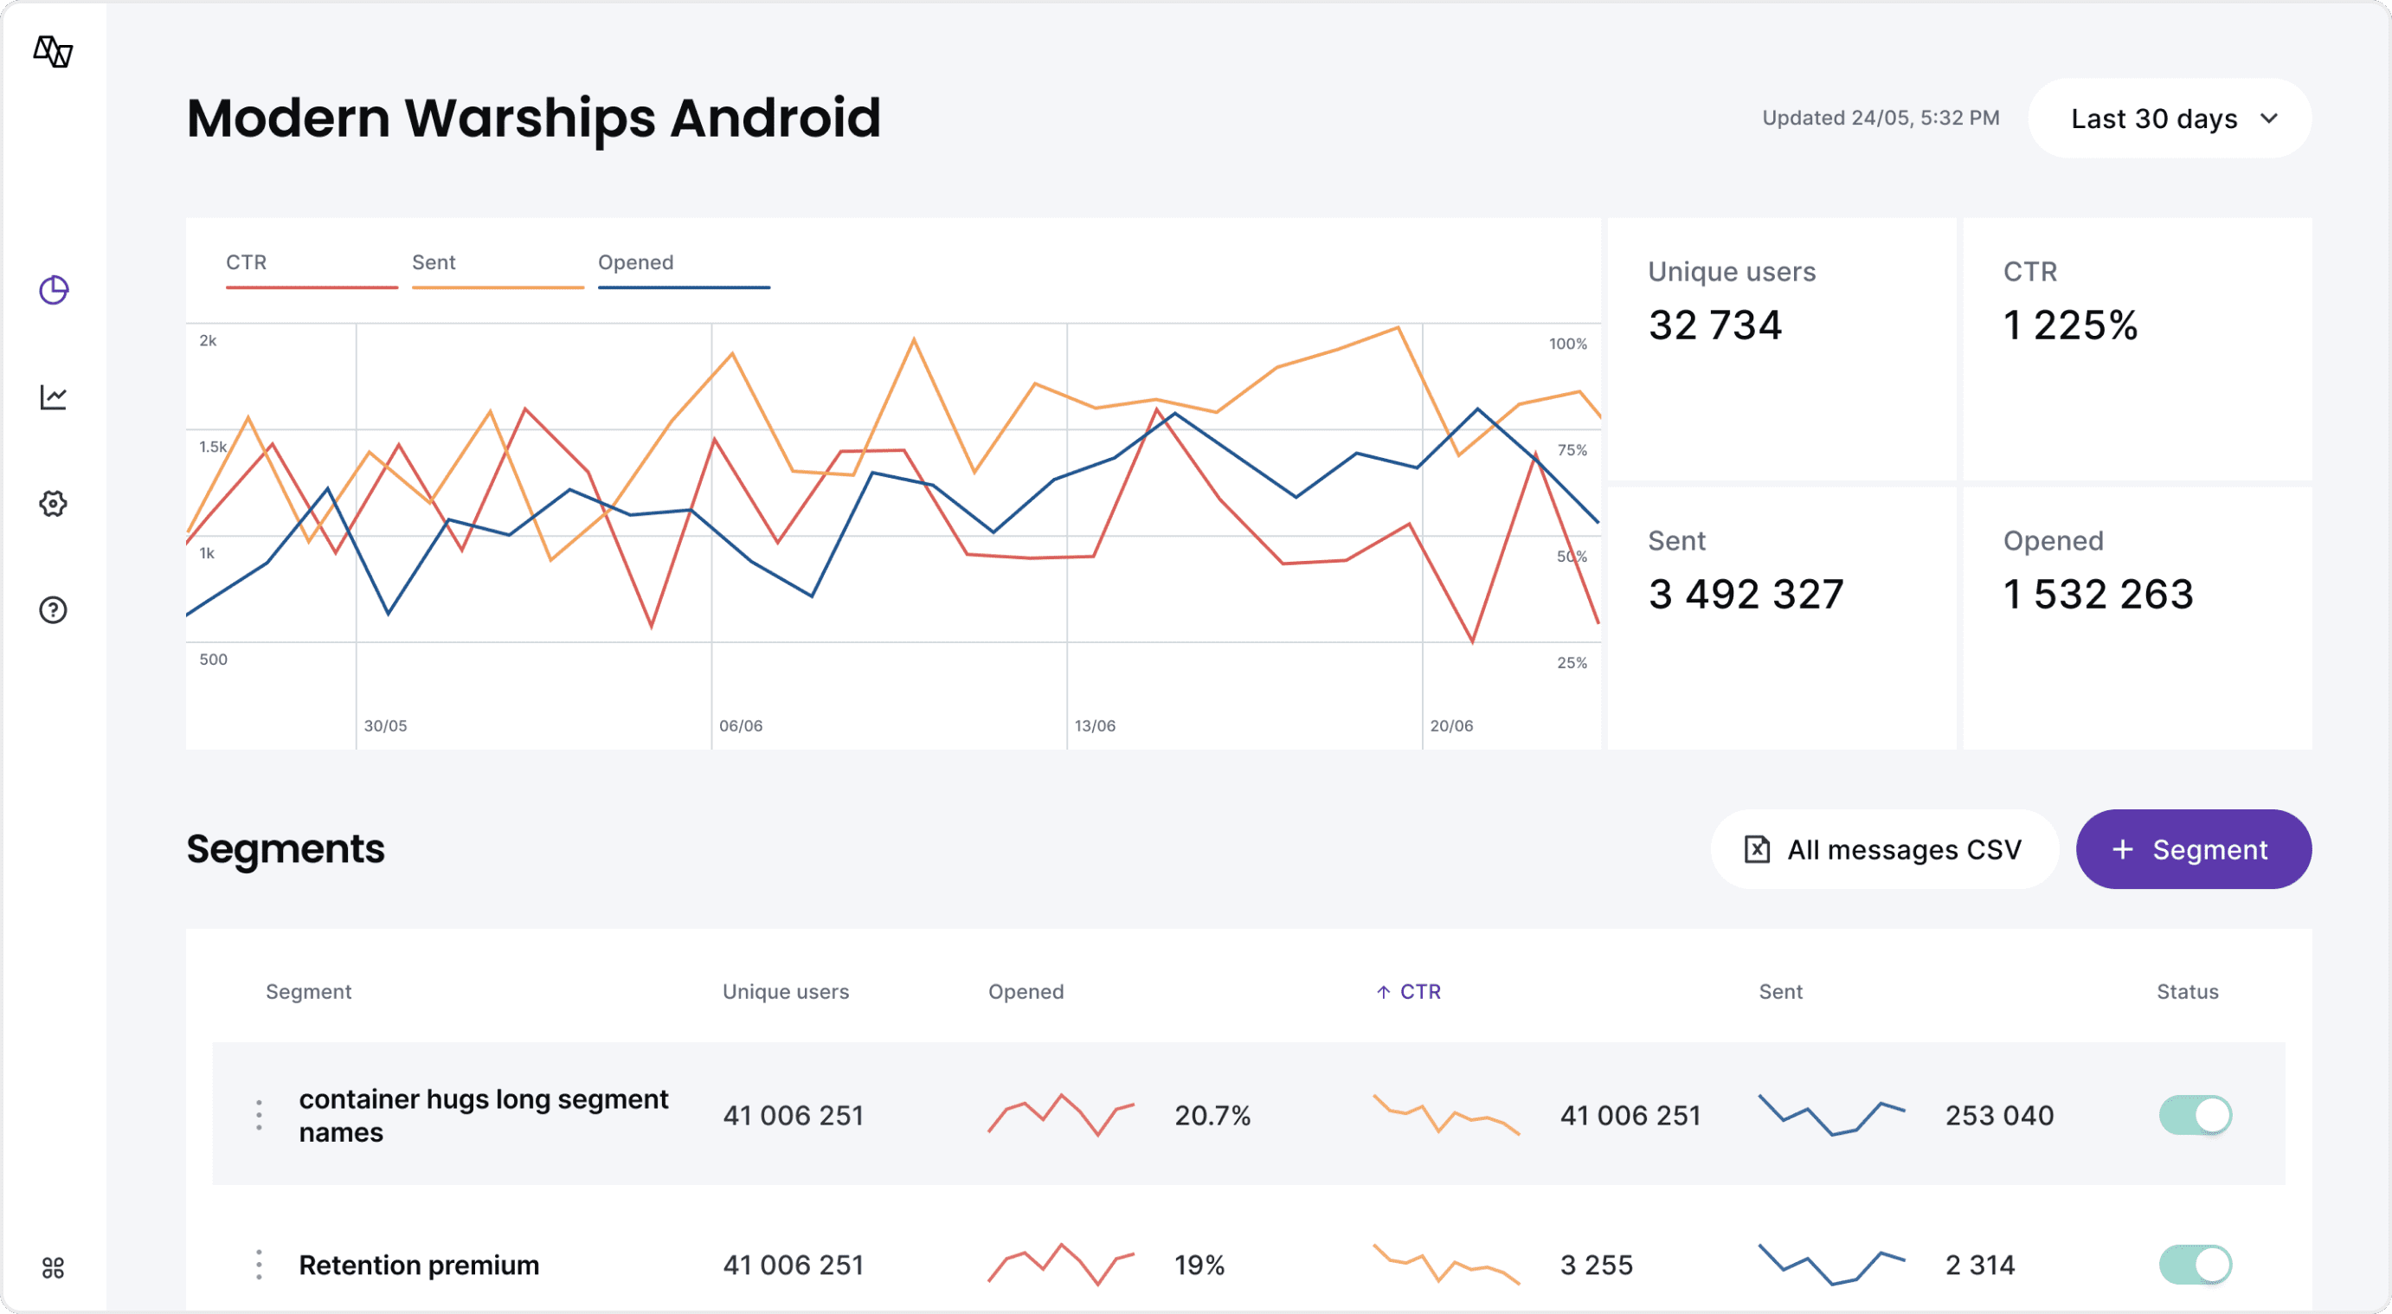This screenshot has height=1314, width=2392.
Task: Sort by Status column header
Action: pyautogui.click(x=2188, y=992)
